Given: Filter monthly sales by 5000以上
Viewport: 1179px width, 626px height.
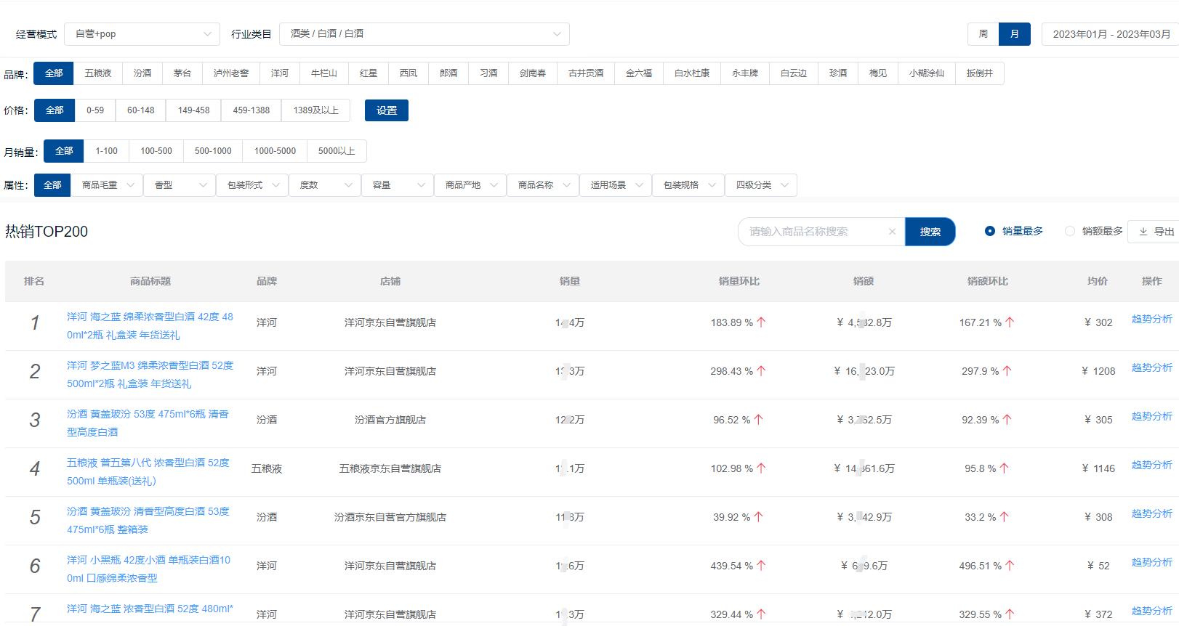Looking at the screenshot, I should point(337,151).
